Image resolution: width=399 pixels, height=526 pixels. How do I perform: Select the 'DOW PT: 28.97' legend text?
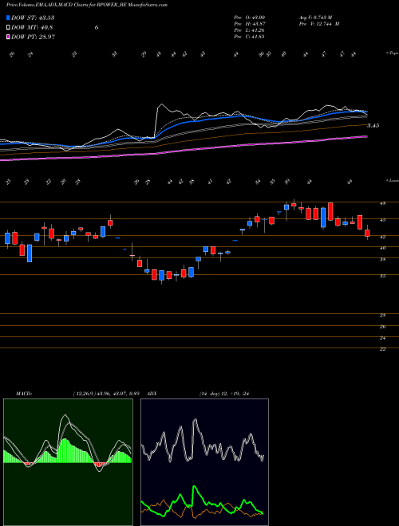click(x=34, y=37)
